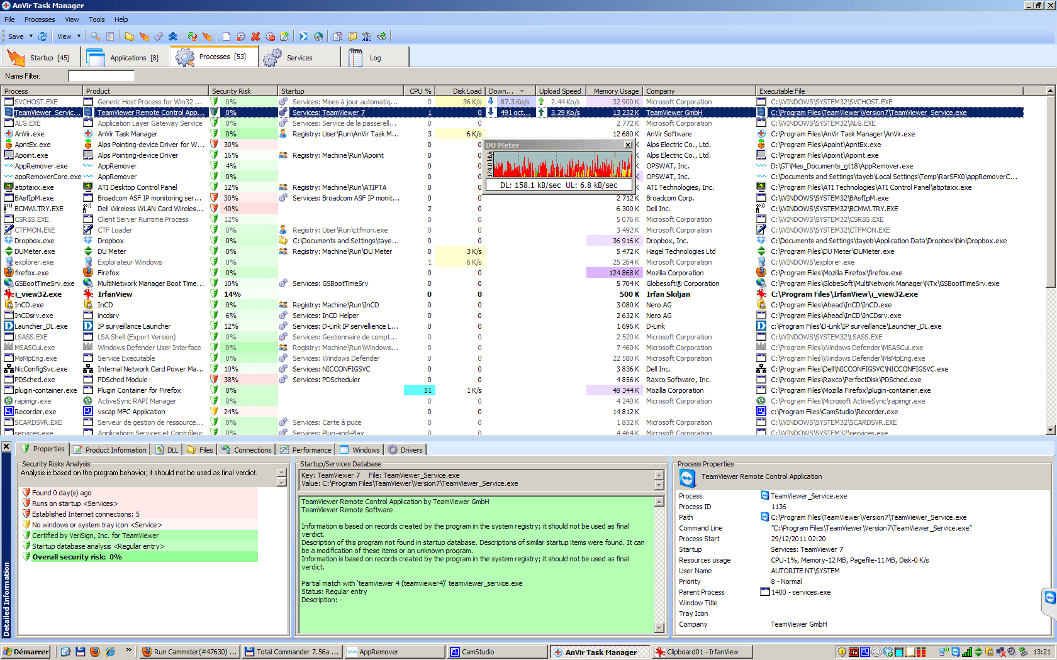Screen dimensions: 1057x660
Task: Click the green and red arrows icon
Action: click(x=193, y=36)
